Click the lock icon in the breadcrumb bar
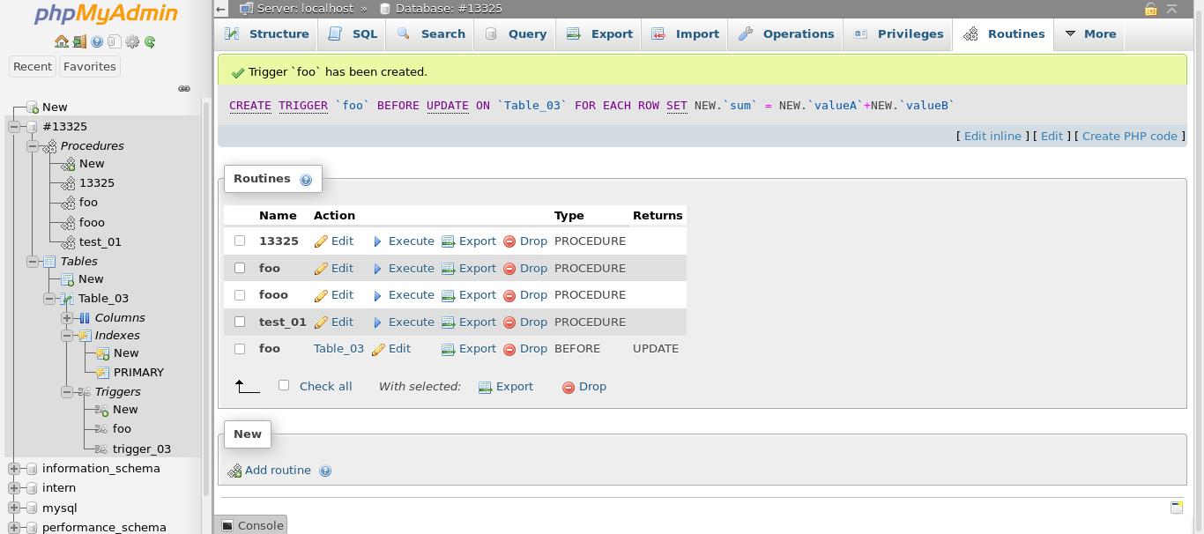Screen dimensions: 1204x534 pos(1150,8)
